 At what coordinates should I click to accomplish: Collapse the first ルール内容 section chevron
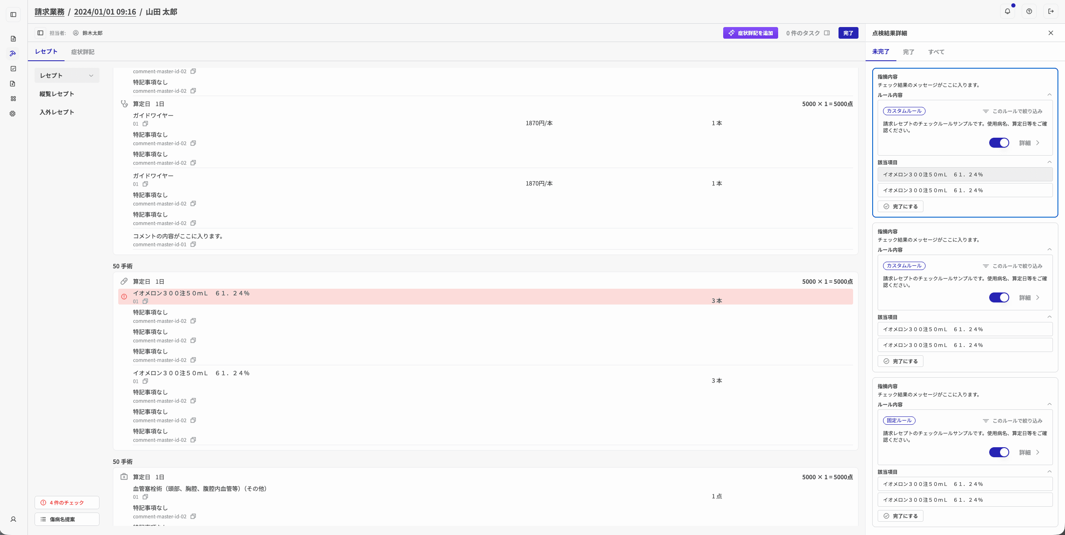1050,95
